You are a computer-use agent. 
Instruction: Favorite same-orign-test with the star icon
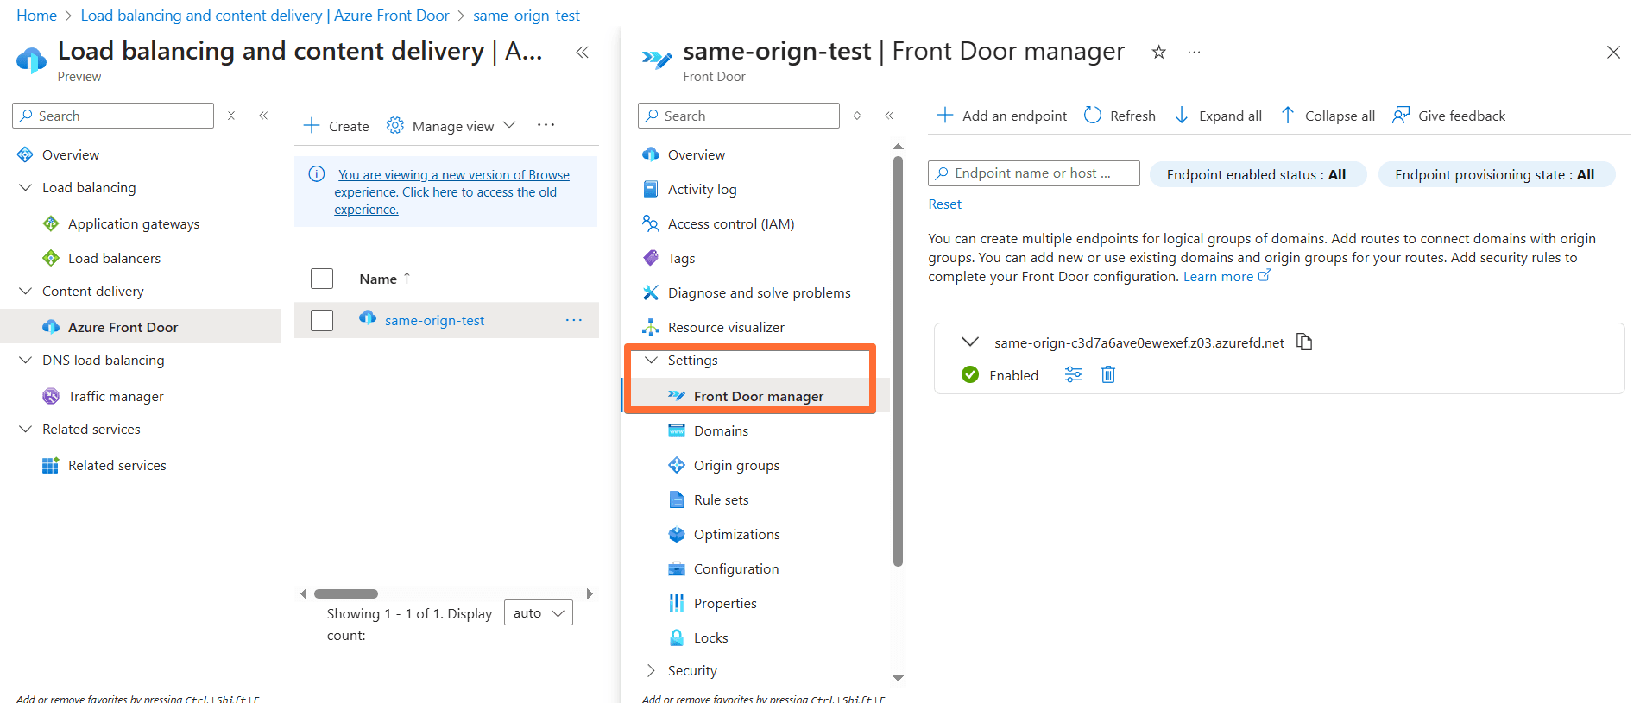(1159, 53)
